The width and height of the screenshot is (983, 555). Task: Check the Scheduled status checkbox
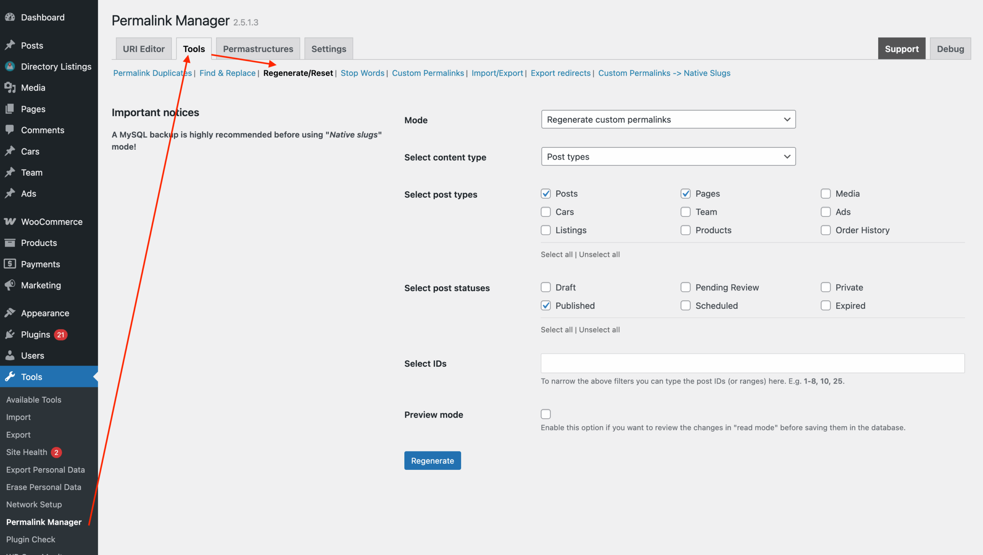point(685,306)
